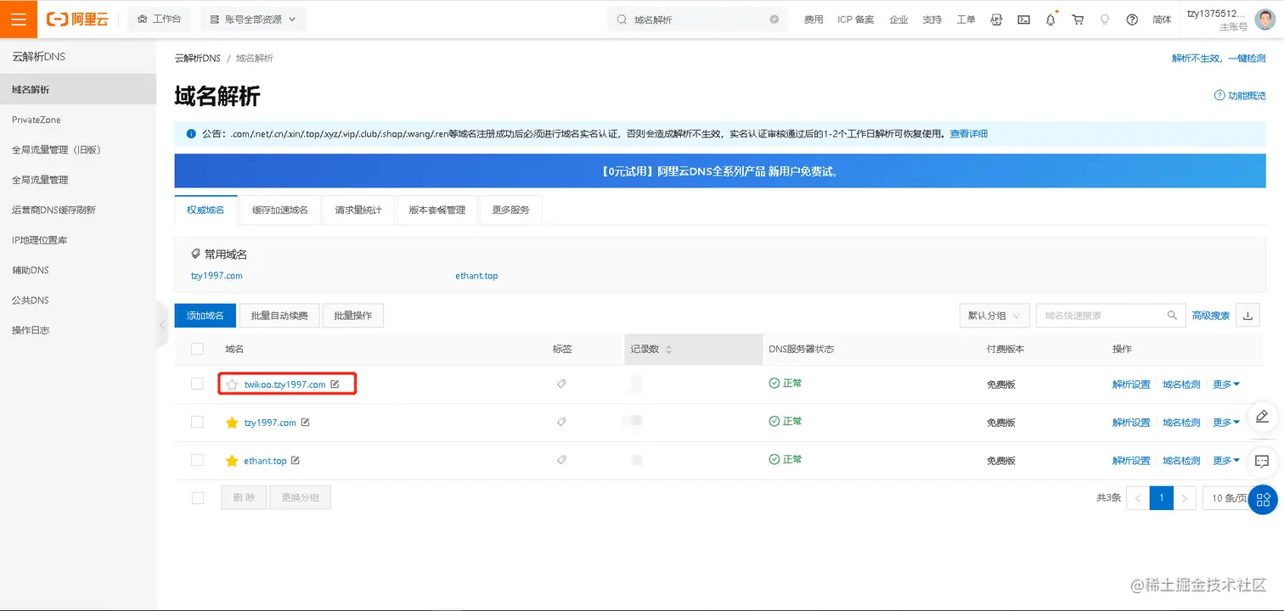The height and width of the screenshot is (611, 1284).
Task: Star the twikoo.tzy1997.com domain
Action: pos(232,384)
